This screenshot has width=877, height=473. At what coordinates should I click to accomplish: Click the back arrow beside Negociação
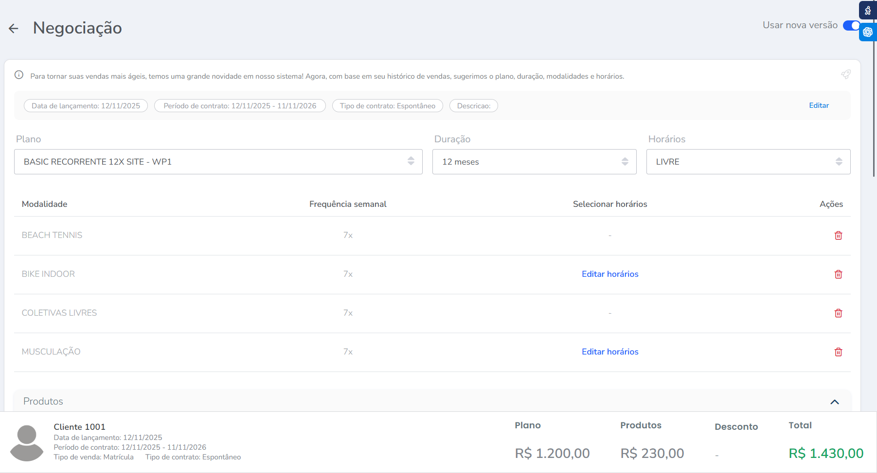click(14, 29)
